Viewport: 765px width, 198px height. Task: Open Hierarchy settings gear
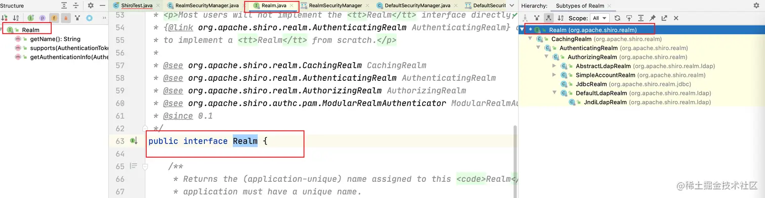[756, 6]
